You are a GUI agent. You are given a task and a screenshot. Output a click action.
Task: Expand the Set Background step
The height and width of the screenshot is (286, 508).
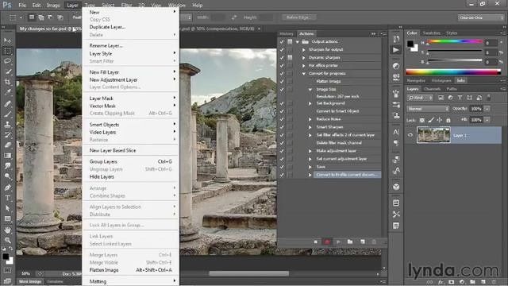(x=310, y=103)
